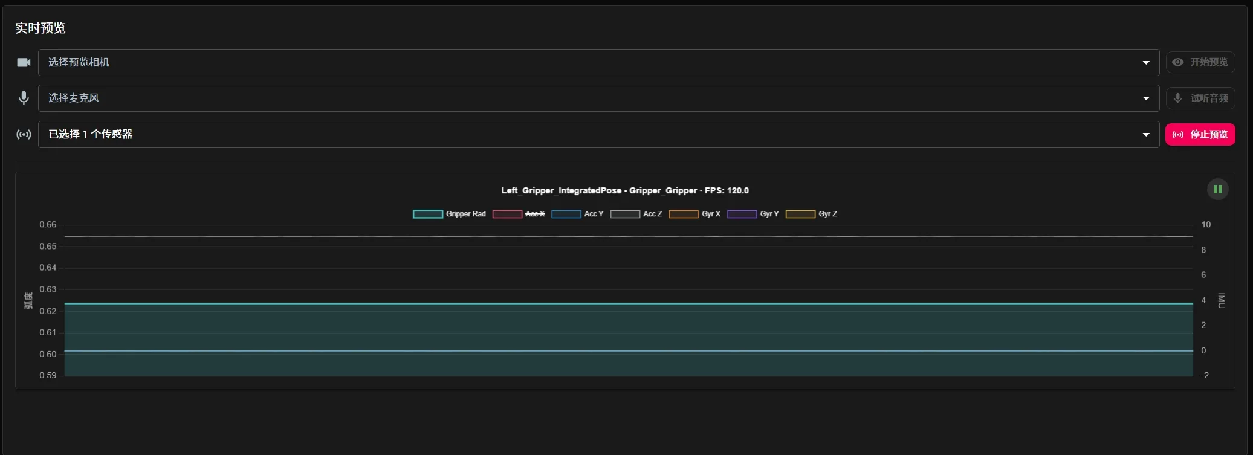Open the 选择预览相机 camera dropdown
The height and width of the screenshot is (455, 1253).
click(x=598, y=62)
